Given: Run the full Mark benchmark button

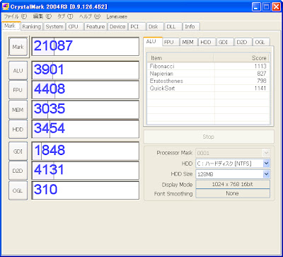Looking at the screenshot, I should (18, 47).
